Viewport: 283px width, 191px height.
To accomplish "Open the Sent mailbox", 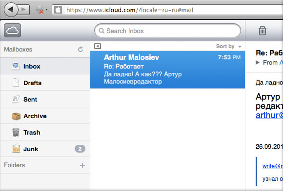I will [x=45, y=99].
